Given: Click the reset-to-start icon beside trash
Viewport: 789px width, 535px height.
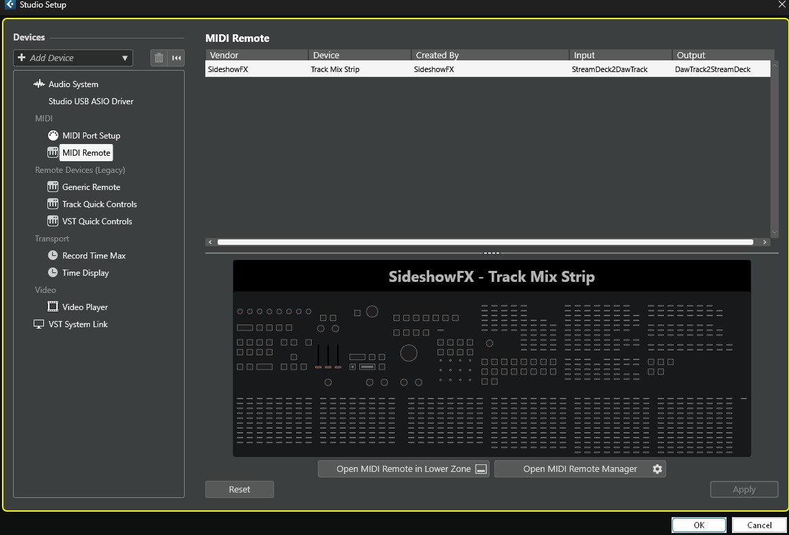Looking at the screenshot, I should tap(176, 58).
